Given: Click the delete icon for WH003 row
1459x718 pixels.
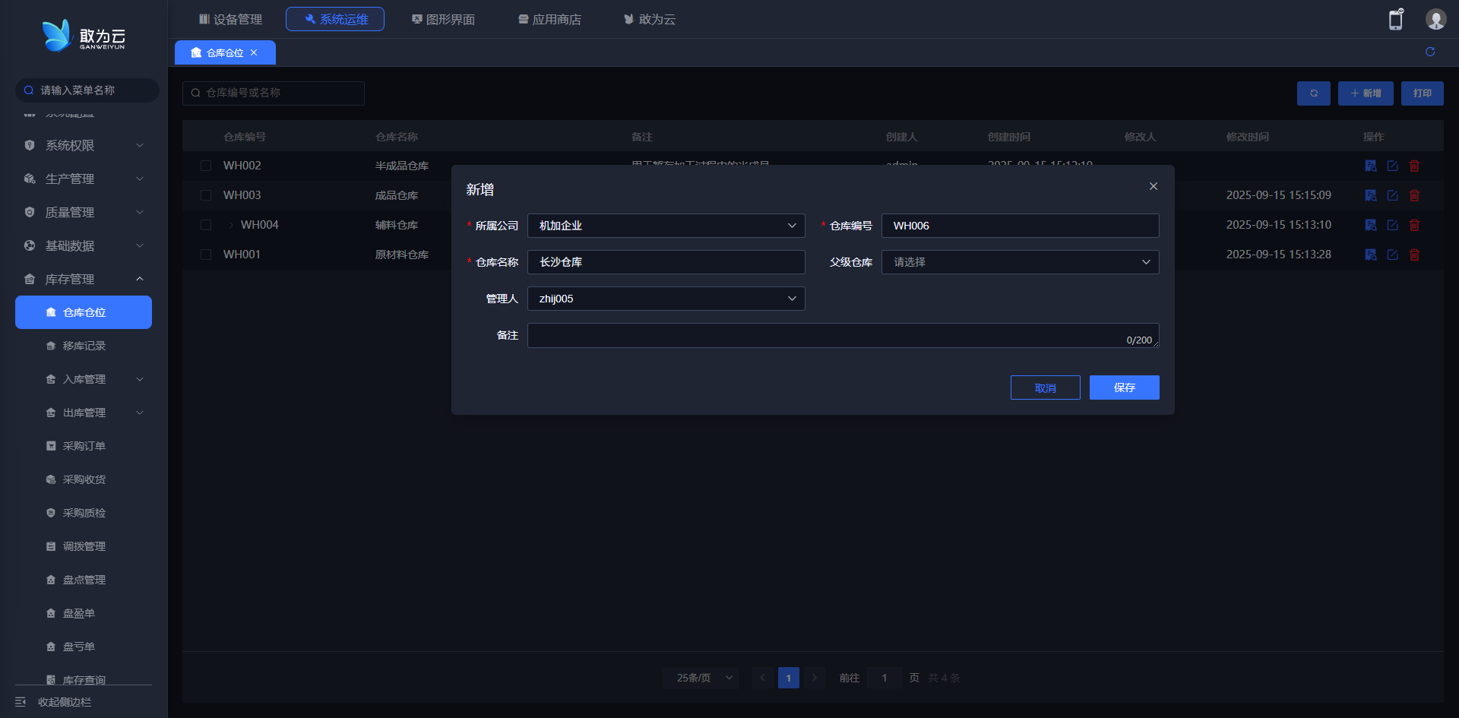Looking at the screenshot, I should (1414, 195).
